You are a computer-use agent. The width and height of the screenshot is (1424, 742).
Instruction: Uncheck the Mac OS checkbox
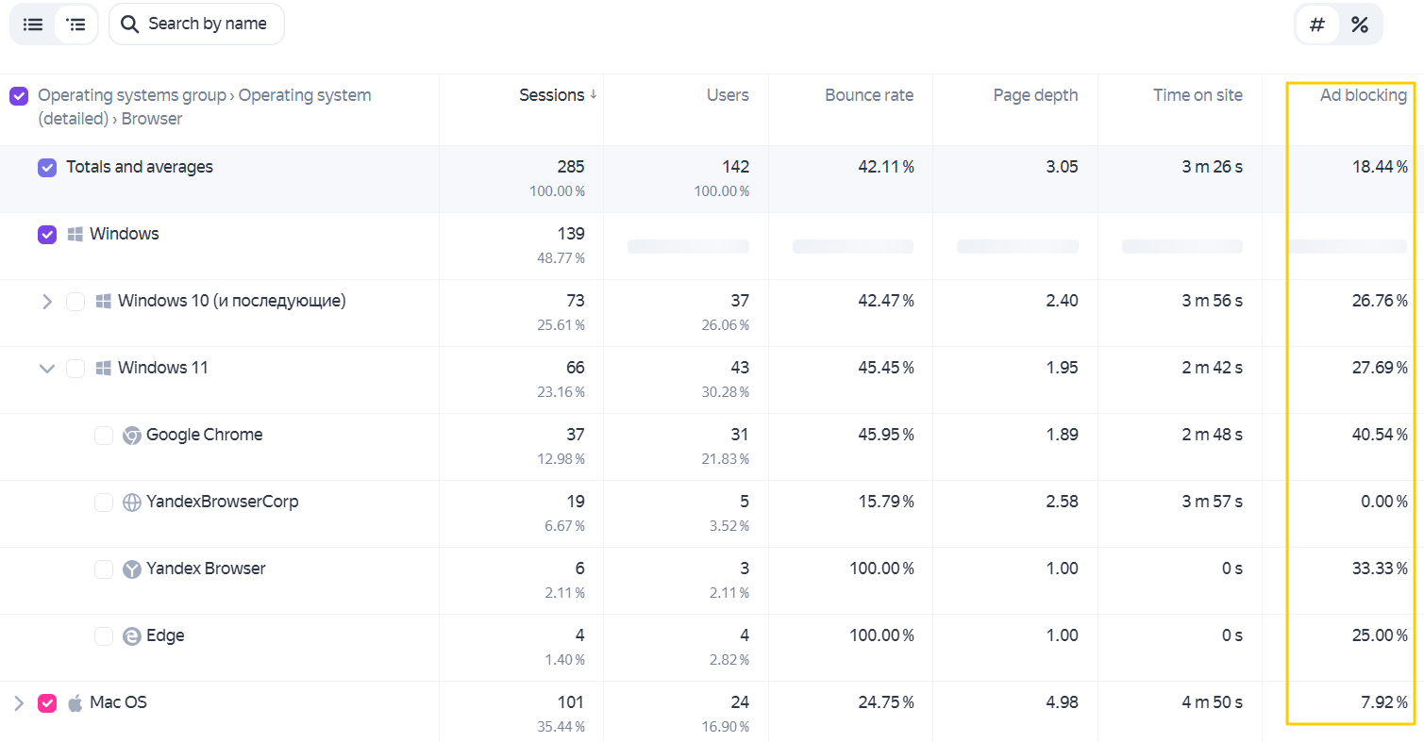(x=47, y=703)
